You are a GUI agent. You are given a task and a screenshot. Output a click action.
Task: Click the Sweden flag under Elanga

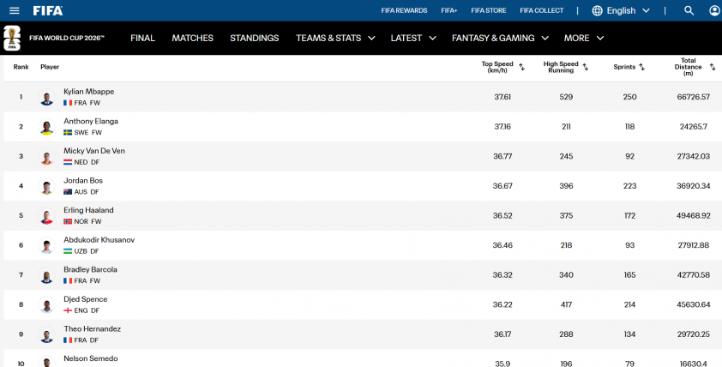tap(68, 133)
